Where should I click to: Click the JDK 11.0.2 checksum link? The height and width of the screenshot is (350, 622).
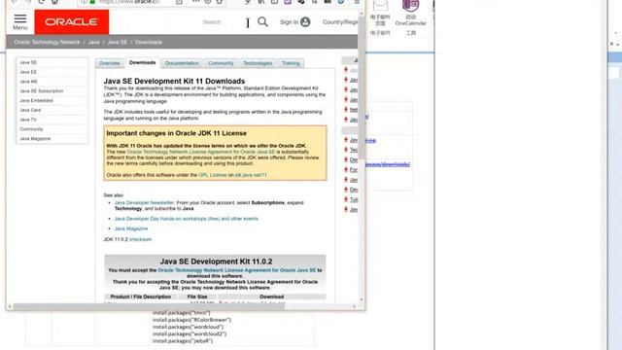pyautogui.click(x=140, y=239)
